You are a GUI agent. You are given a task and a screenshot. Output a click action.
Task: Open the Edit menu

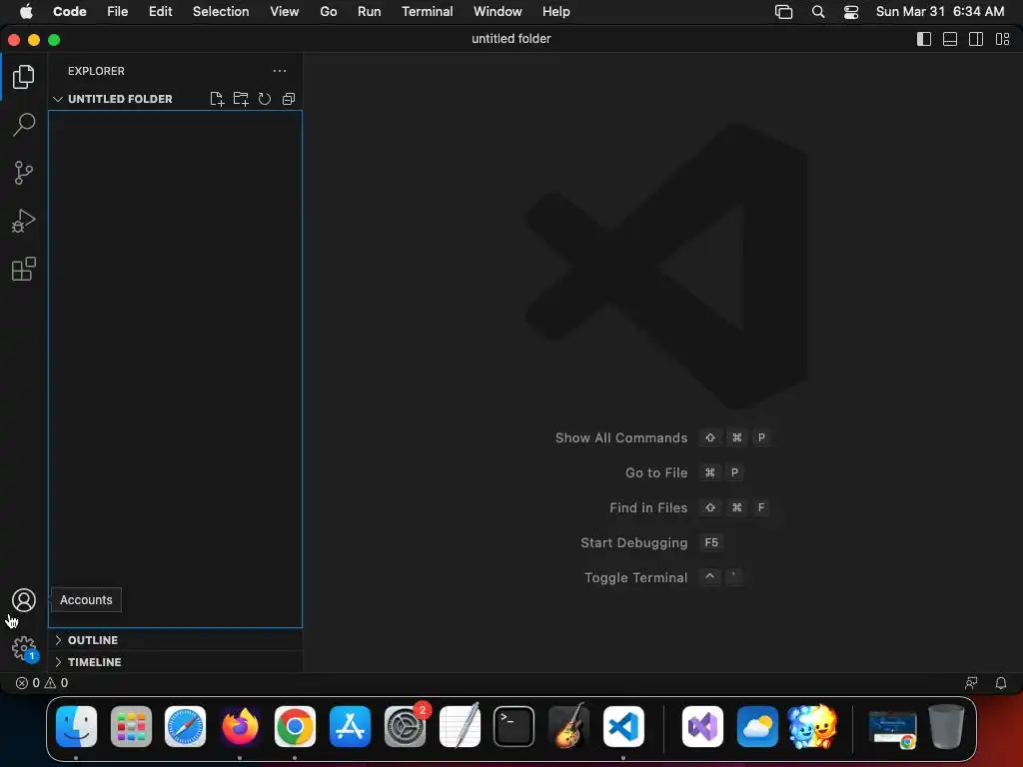[x=161, y=12]
